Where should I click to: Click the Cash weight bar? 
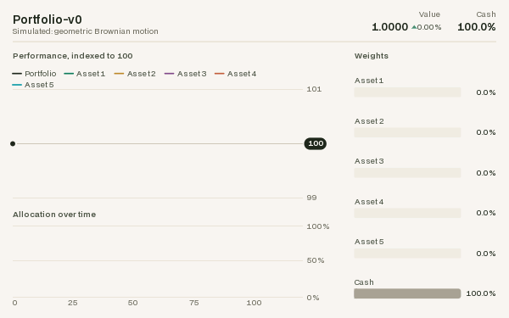407,293
